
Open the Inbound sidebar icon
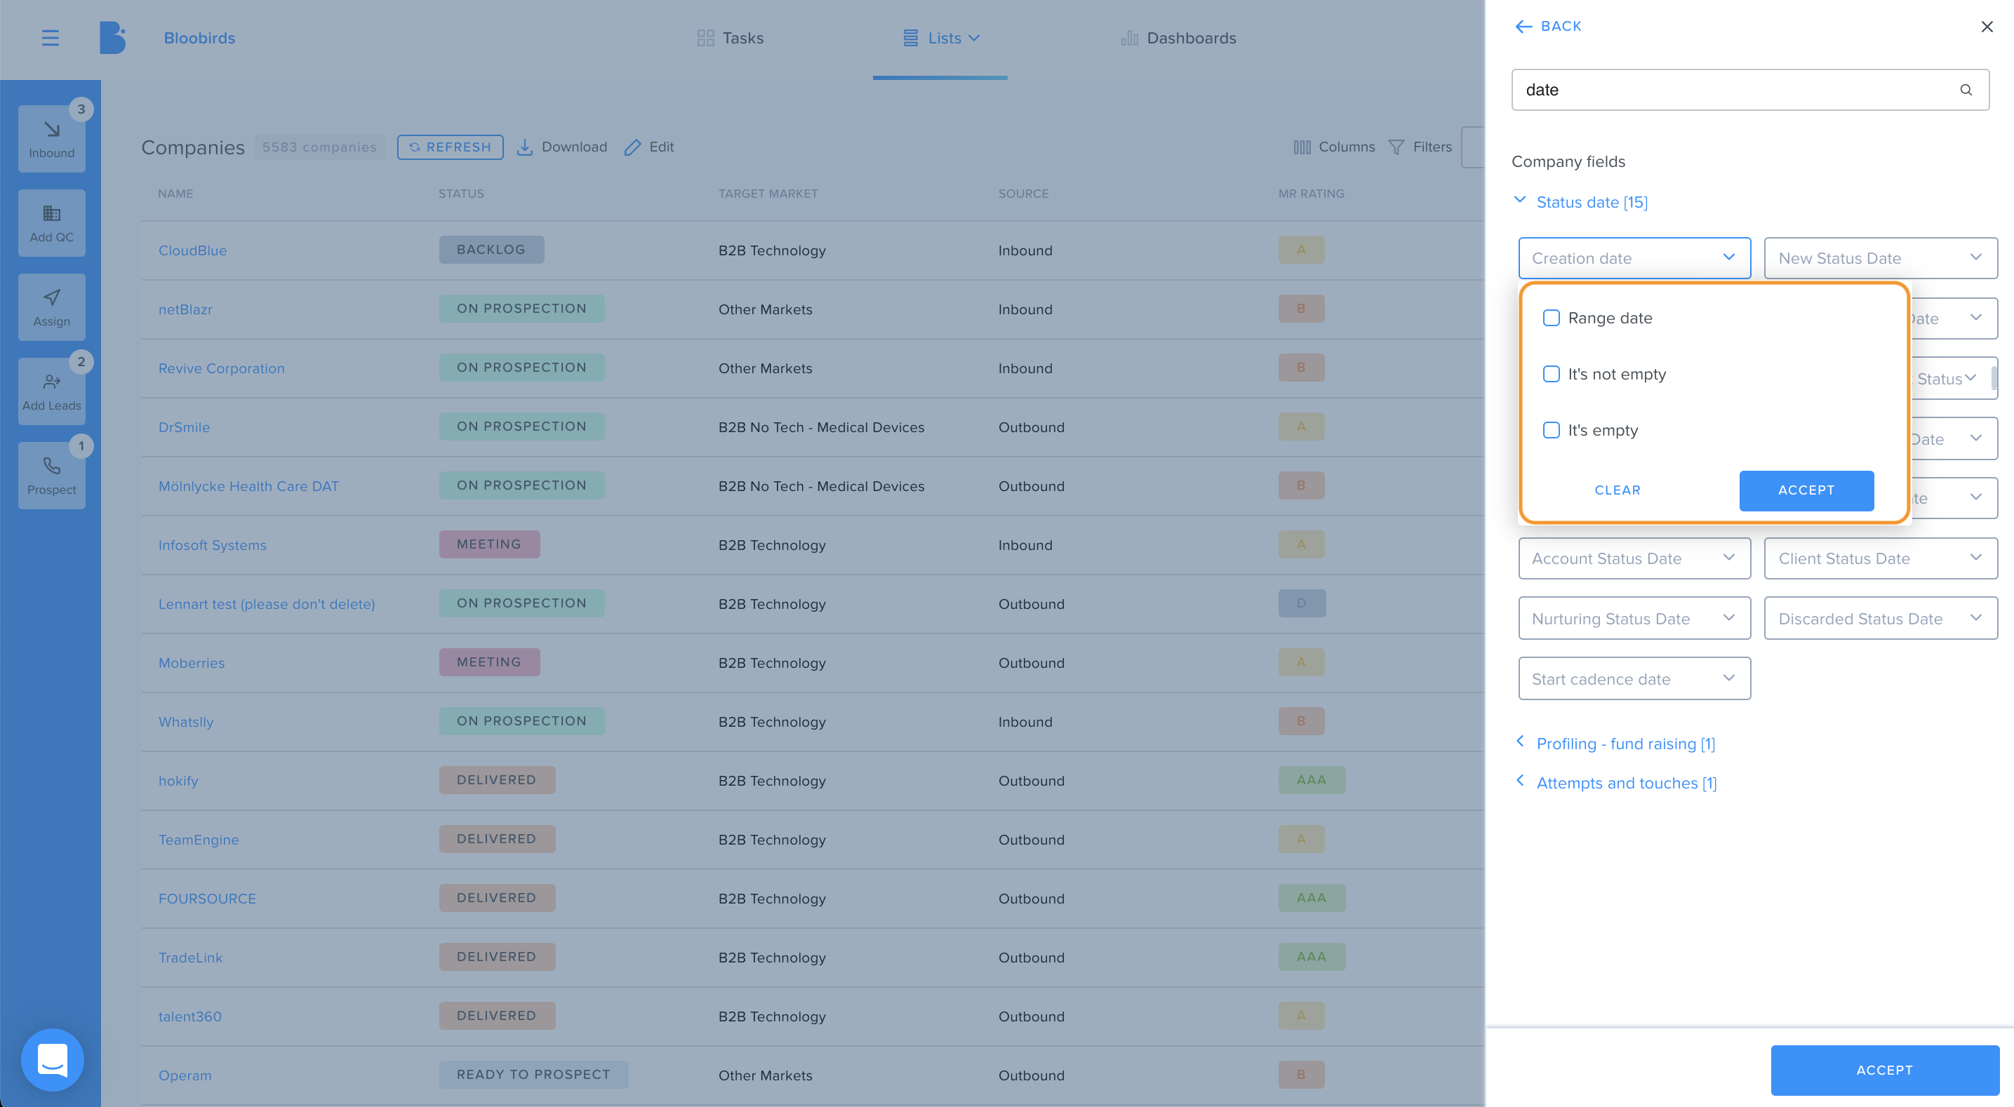[52, 138]
